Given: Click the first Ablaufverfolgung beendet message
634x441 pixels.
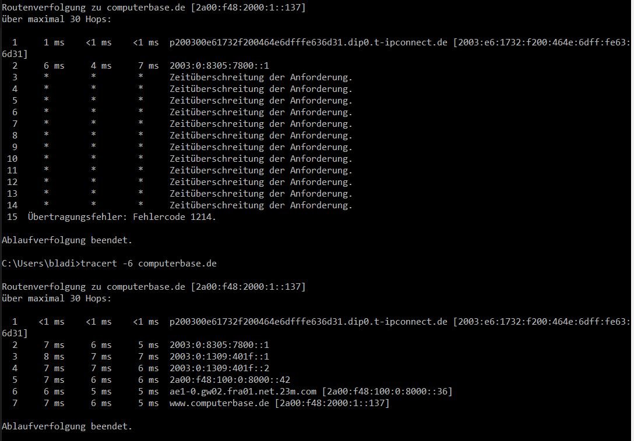Looking at the screenshot, I should [x=67, y=240].
